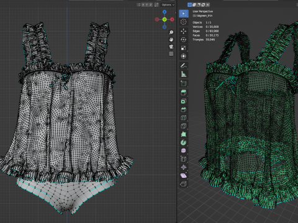This screenshot has width=298, height=223.
Task: Choose set new selection mode
Action: coord(189,4)
